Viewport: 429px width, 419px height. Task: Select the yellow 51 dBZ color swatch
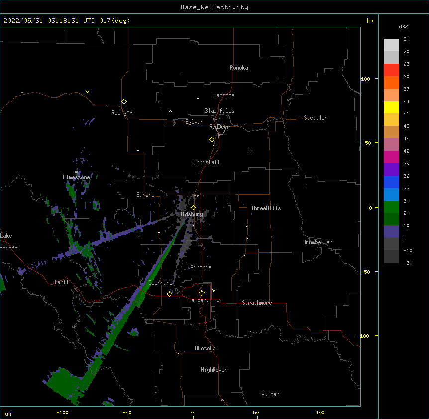tap(391, 107)
